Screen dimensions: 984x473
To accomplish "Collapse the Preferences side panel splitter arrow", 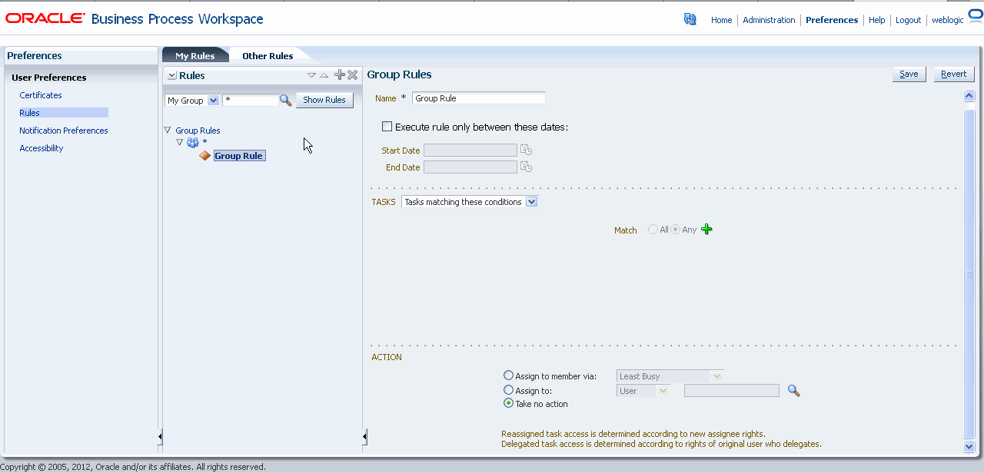I will [160, 437].
